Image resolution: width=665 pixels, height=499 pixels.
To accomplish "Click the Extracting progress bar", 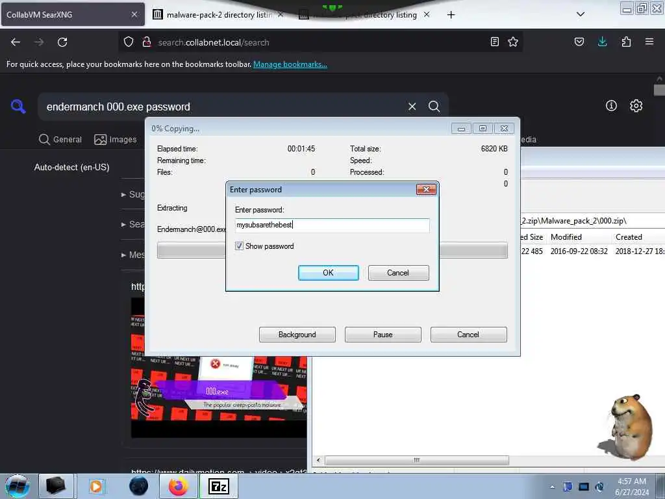I will (332, 250).
